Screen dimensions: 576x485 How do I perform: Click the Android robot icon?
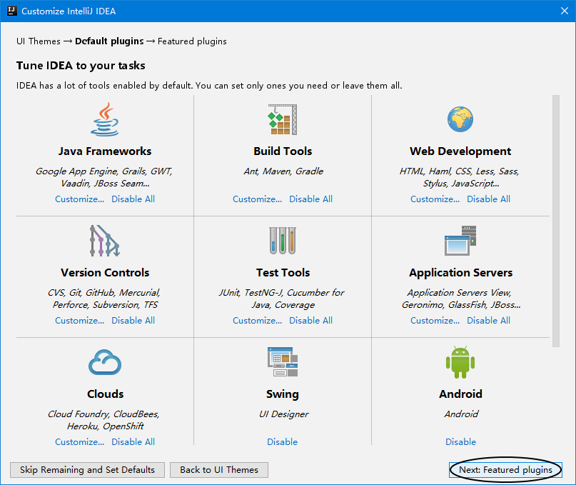460,362
